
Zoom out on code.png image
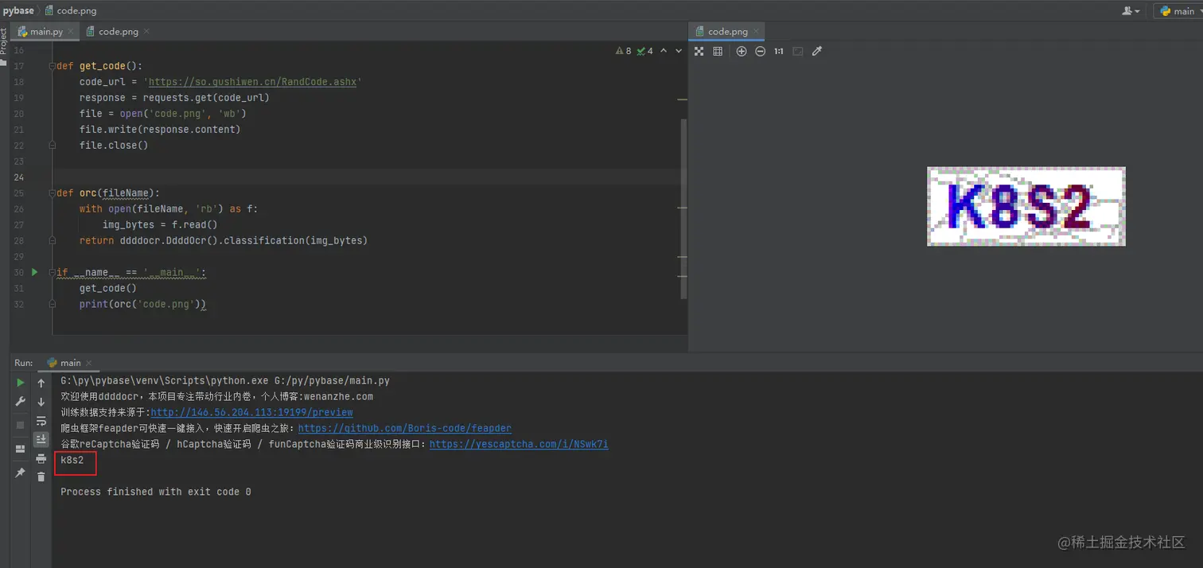point(760,51)
